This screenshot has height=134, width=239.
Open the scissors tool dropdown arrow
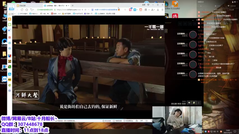(x=154, y=10)
